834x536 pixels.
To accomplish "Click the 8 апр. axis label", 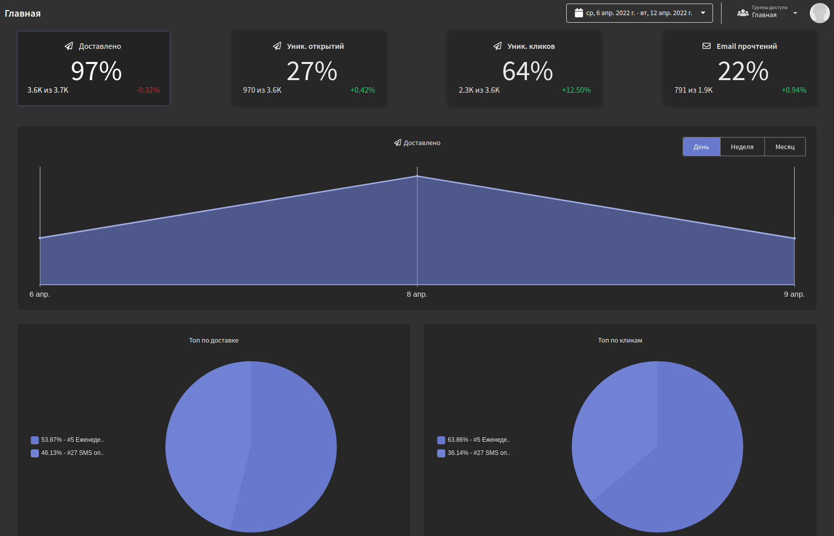I will pyautogui.click(x=417, y=294).
